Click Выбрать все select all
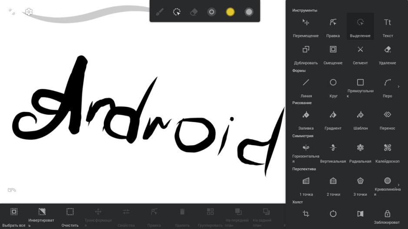Screen dimensions: 408x229 coord(14,217)
